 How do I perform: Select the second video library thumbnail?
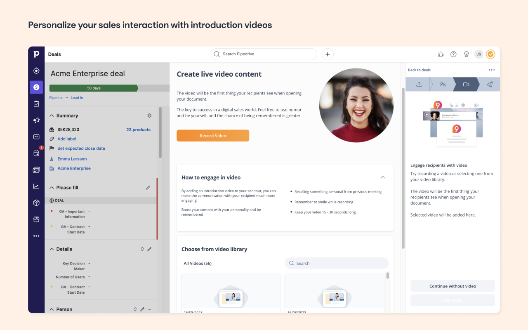(335, 293)
